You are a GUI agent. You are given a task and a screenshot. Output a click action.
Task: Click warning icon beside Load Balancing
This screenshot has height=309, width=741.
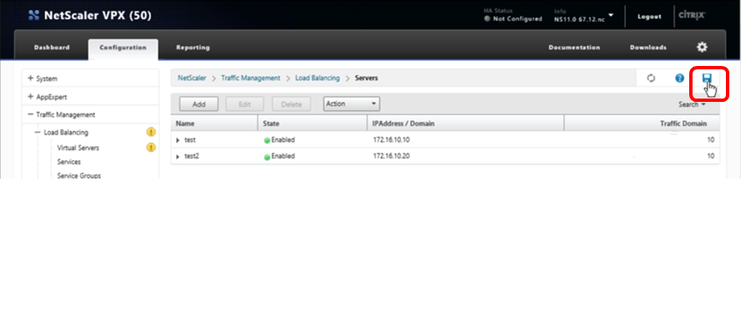coord(150,132)
